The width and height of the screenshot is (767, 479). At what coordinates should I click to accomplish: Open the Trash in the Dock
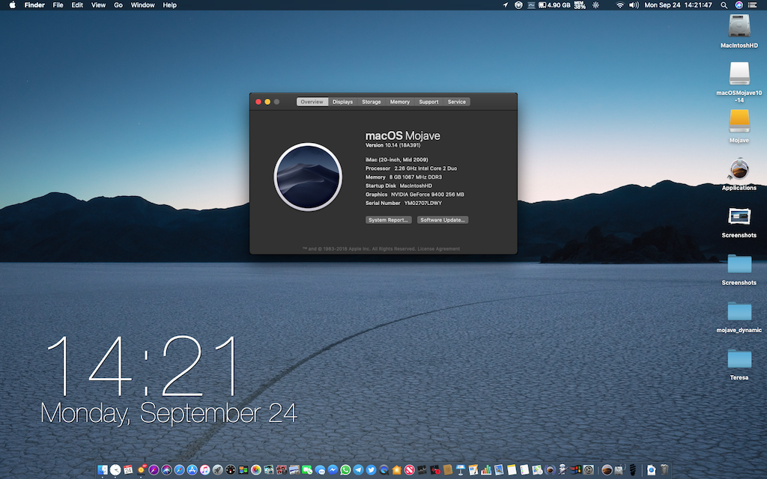tap(664, 470)
